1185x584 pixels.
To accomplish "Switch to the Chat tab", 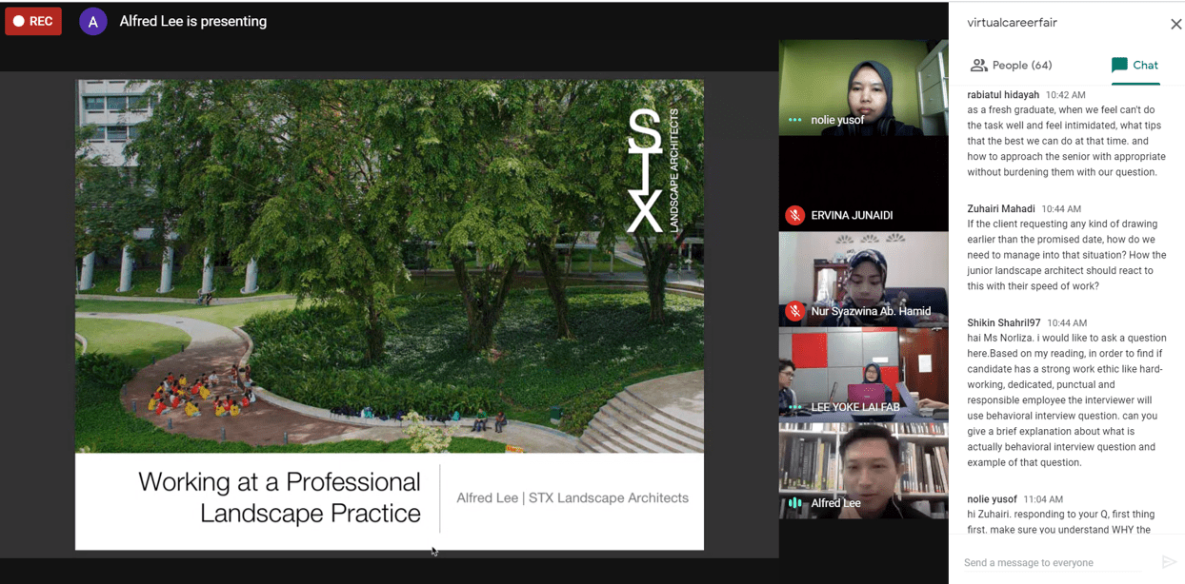I will coord(1135,65).
